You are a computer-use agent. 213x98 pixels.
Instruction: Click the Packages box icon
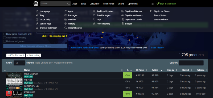pos(65,15)
